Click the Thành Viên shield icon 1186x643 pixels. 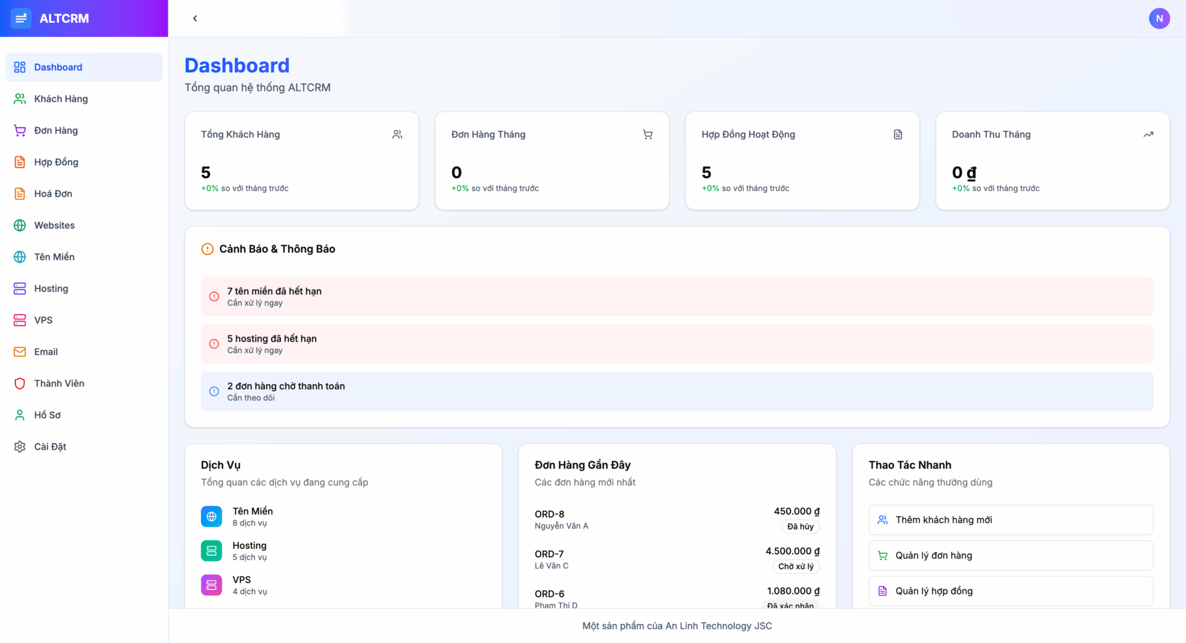tap(19, 383)
